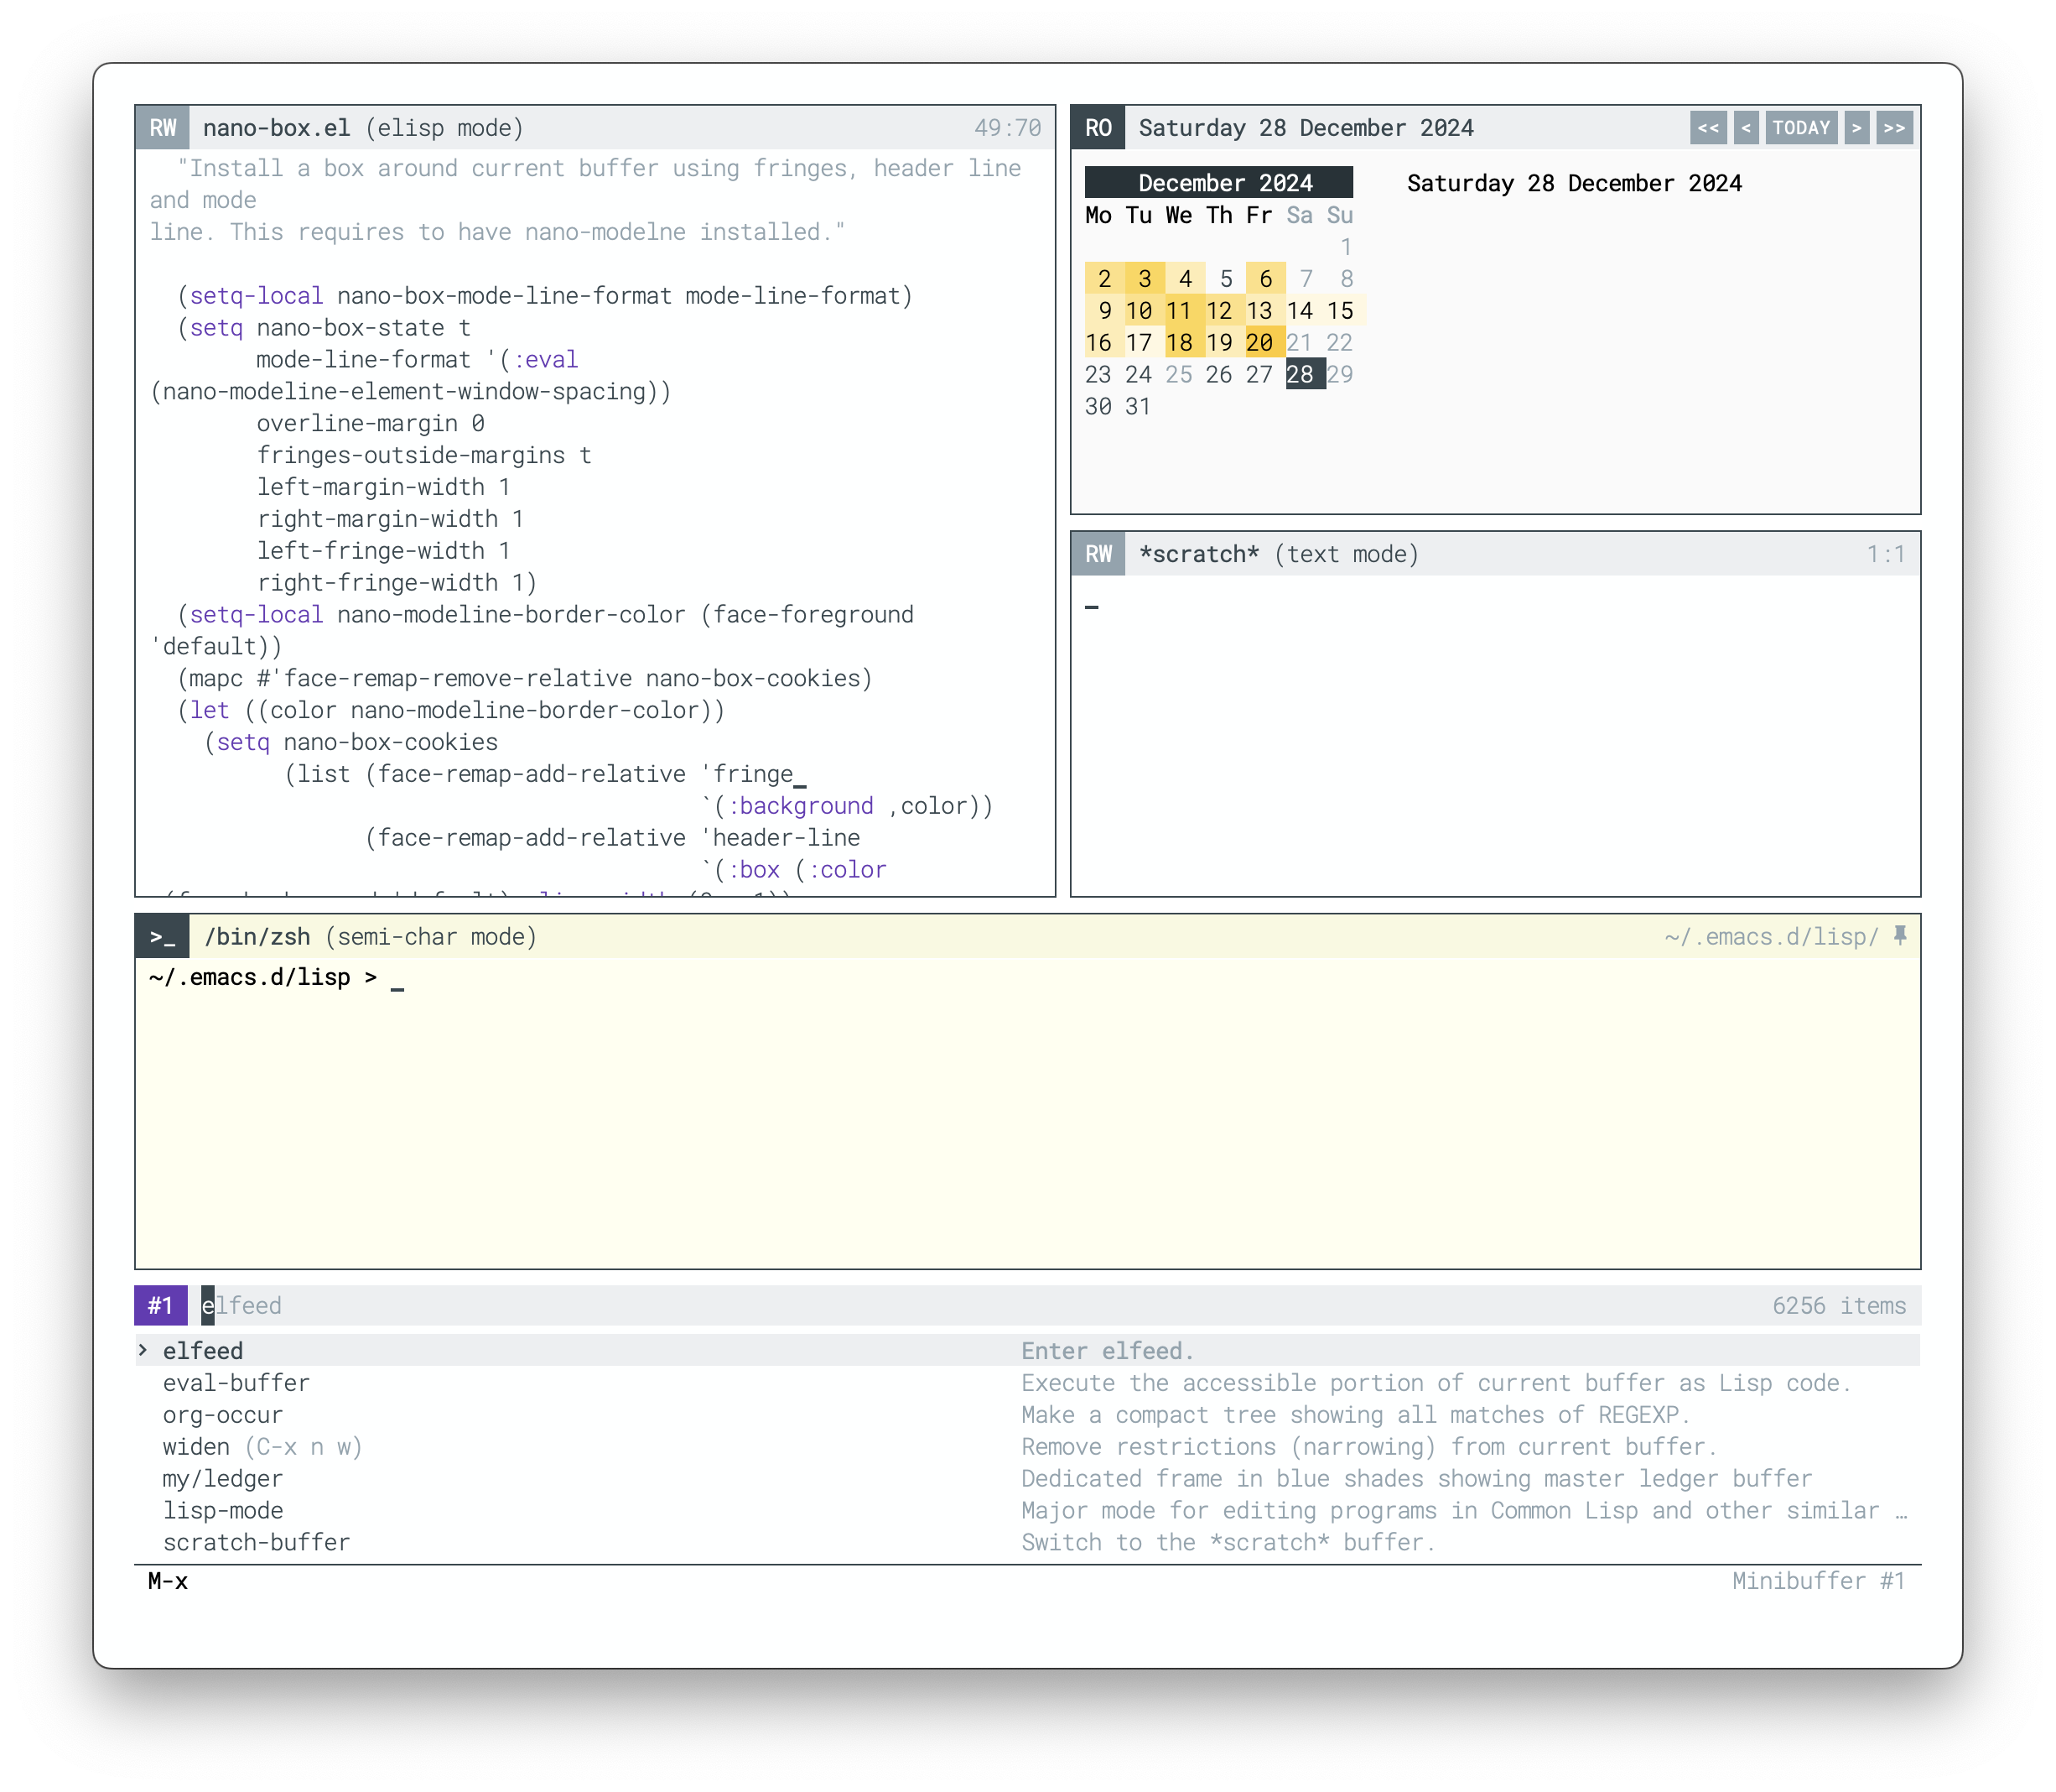Jump back a year with << button

pyautogui.click(x=1708, y=128)
